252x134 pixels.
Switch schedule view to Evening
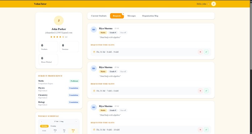point(53,126)
